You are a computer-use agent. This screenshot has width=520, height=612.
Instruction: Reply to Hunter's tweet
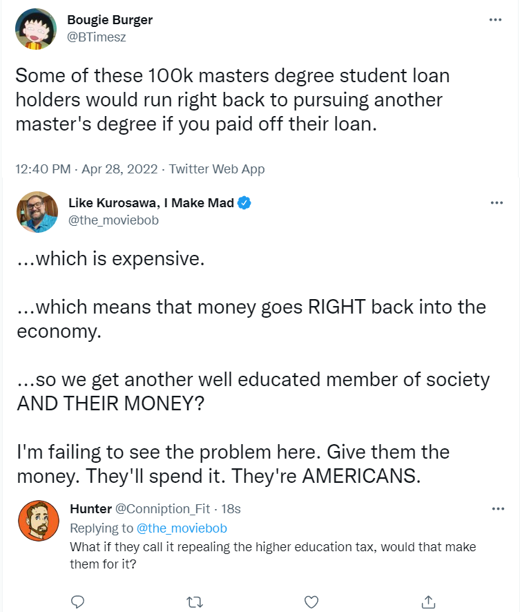[78, 600]
